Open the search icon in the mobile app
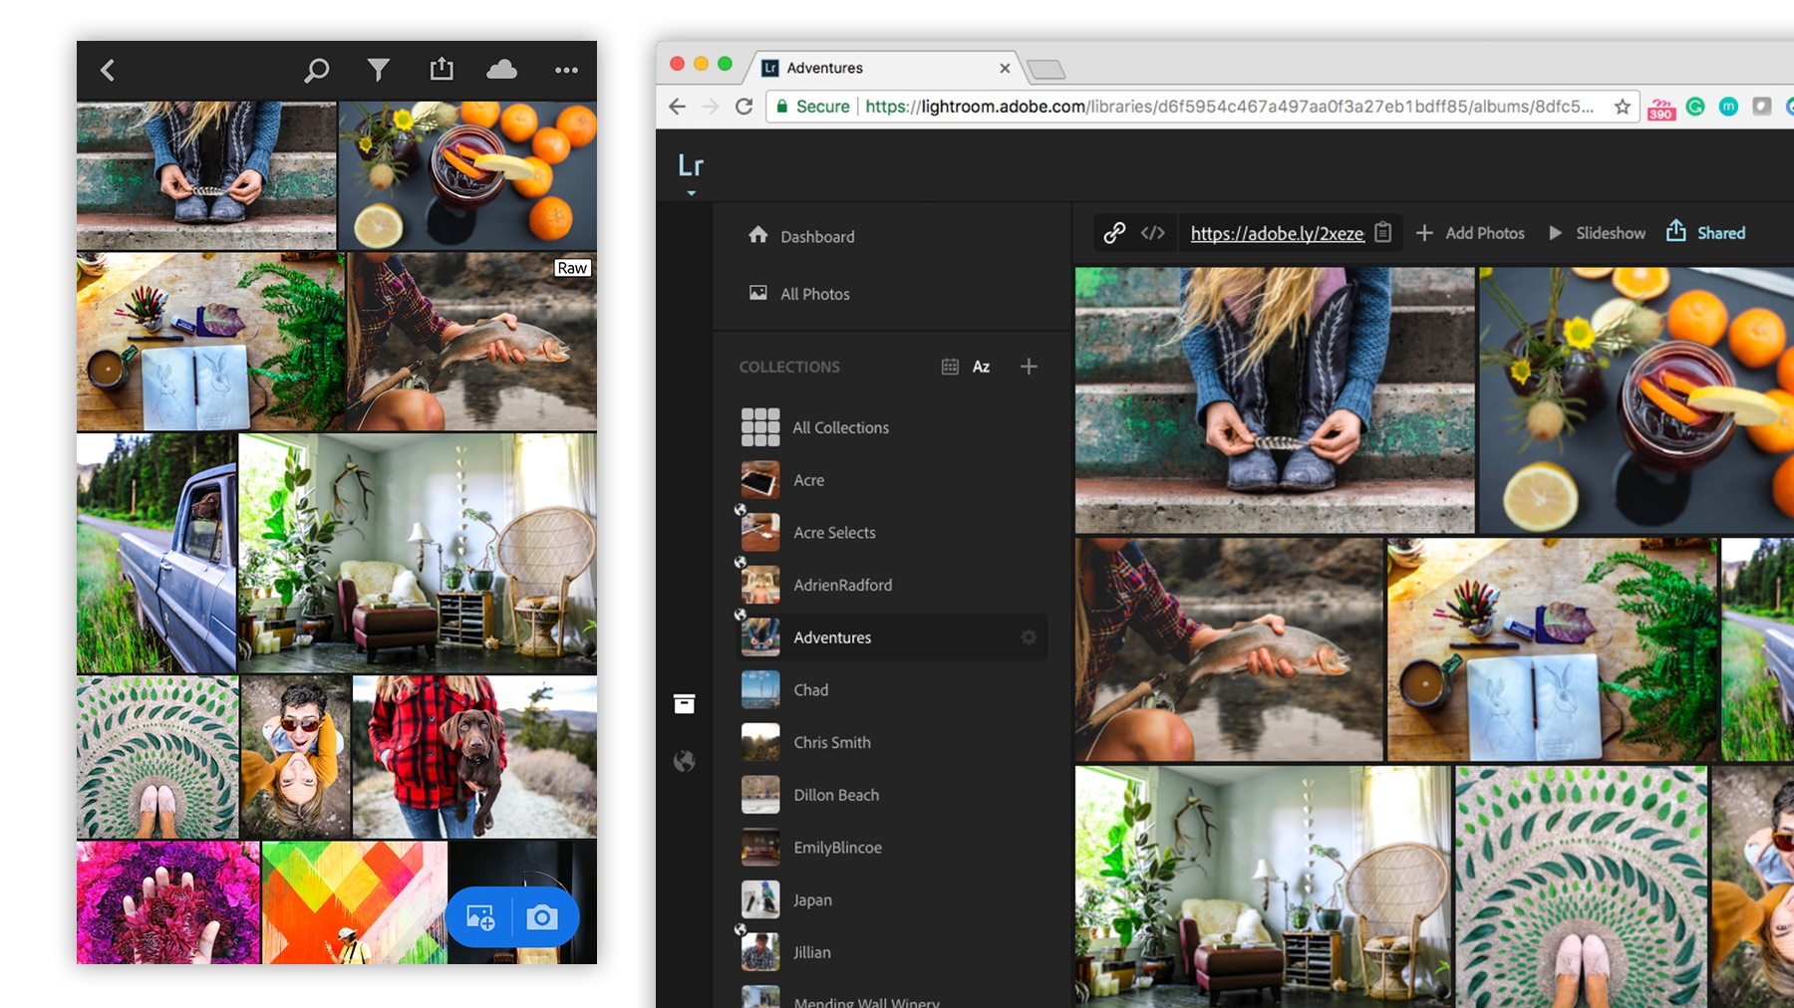This screenshot has height=1008, width=1794. click(317, 70)
